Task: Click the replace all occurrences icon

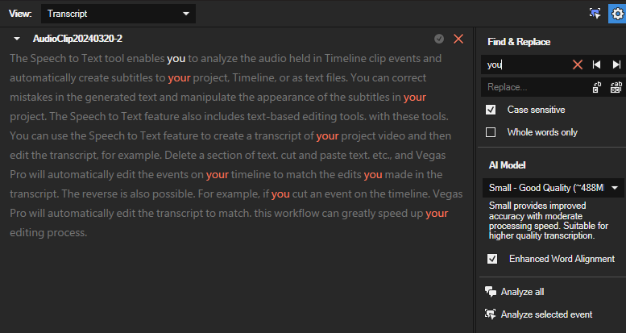Action: (x=616, y=86)
